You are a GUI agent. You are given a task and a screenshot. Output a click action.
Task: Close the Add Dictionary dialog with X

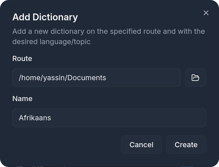pyautogui.click(x=206, y=13)
